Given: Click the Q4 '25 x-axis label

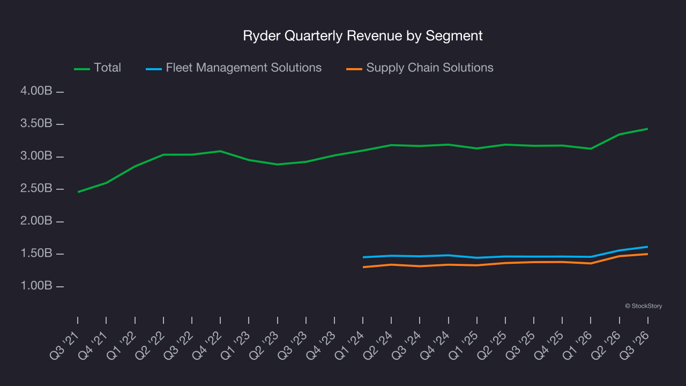Looking at the screenshot, I should point(549,346).
